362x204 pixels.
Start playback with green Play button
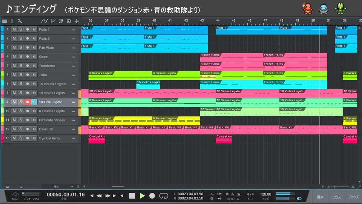coord(142,196)
